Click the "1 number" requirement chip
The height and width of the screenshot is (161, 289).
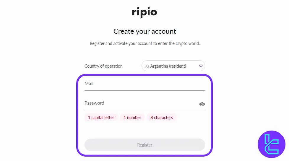(132, 118)
